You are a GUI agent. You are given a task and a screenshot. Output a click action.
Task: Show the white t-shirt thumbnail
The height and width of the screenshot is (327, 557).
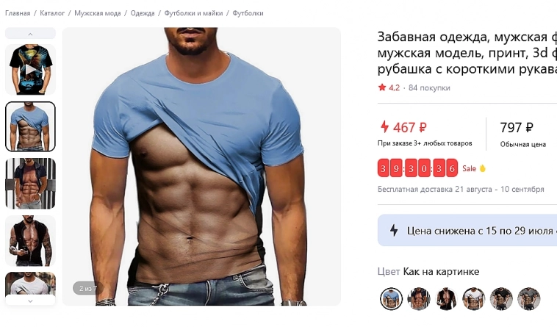(x=30, y=284)
